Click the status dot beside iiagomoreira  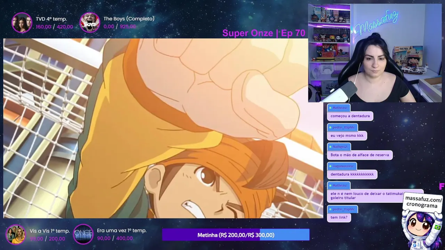[x=330, y=166]
